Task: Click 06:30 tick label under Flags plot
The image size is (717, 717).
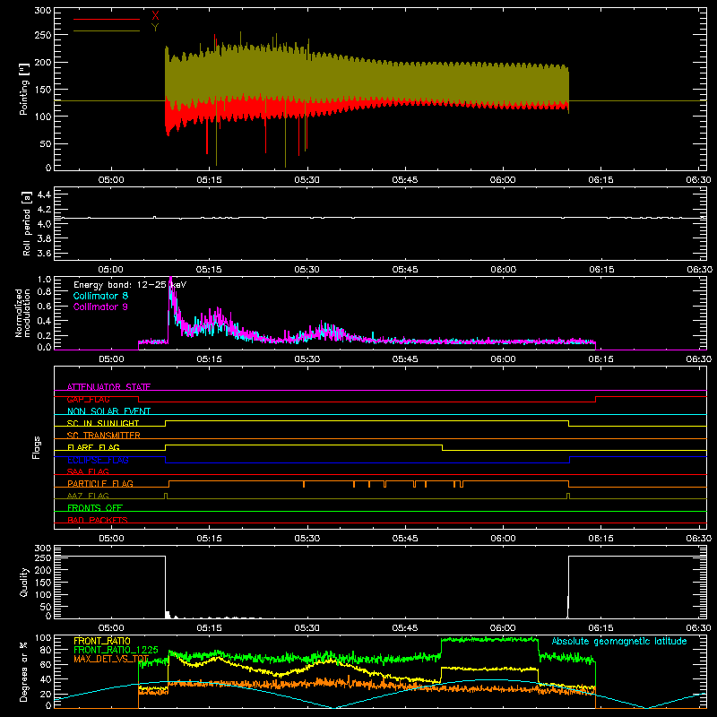Action: point(699,539)
